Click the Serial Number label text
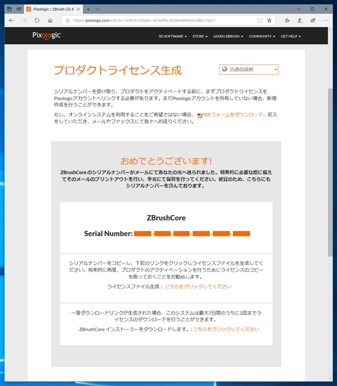The image size is (337, 386). [x=108, y=234]
